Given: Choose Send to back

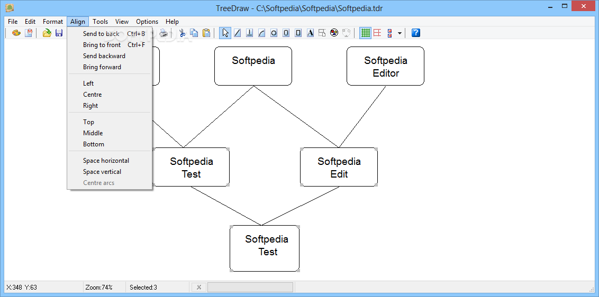Looking at the screenshot, I should click(x=110, y=34).
